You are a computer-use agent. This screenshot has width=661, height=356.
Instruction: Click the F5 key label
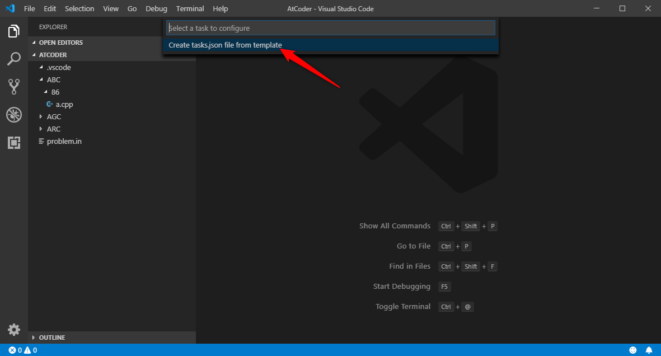tap(444, 287)
